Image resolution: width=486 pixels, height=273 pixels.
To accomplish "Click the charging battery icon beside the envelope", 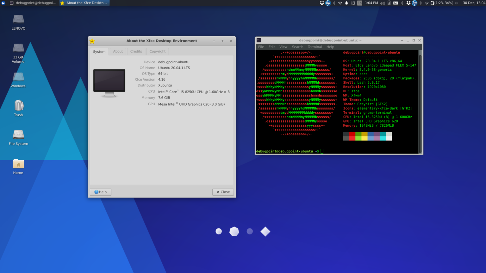I will (x=389, y=3).
